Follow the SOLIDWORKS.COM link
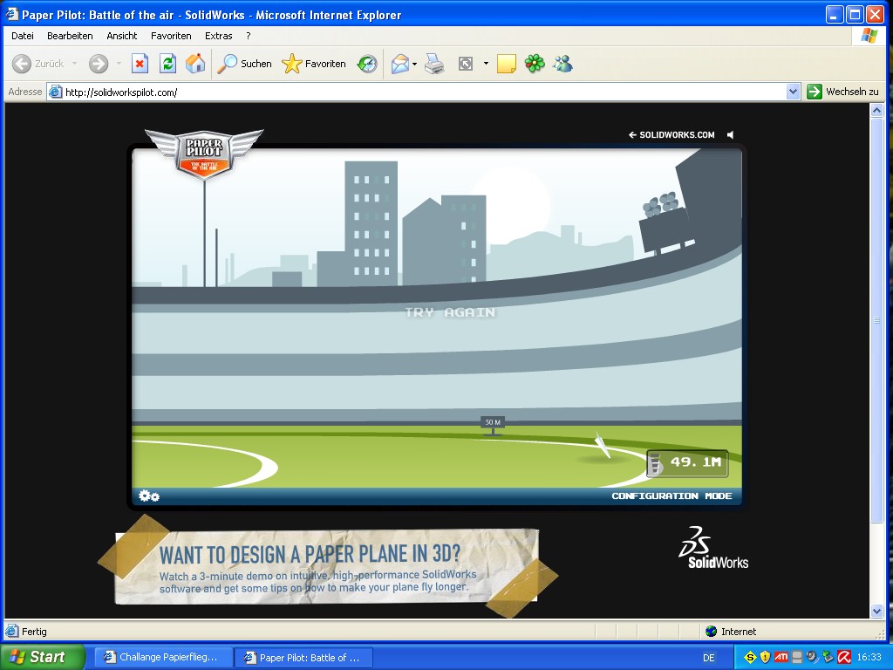Viewport: 893px width, 670px height. 671,134
